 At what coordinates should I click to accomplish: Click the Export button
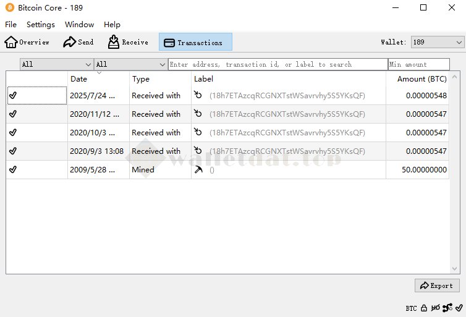coord(436,285)
